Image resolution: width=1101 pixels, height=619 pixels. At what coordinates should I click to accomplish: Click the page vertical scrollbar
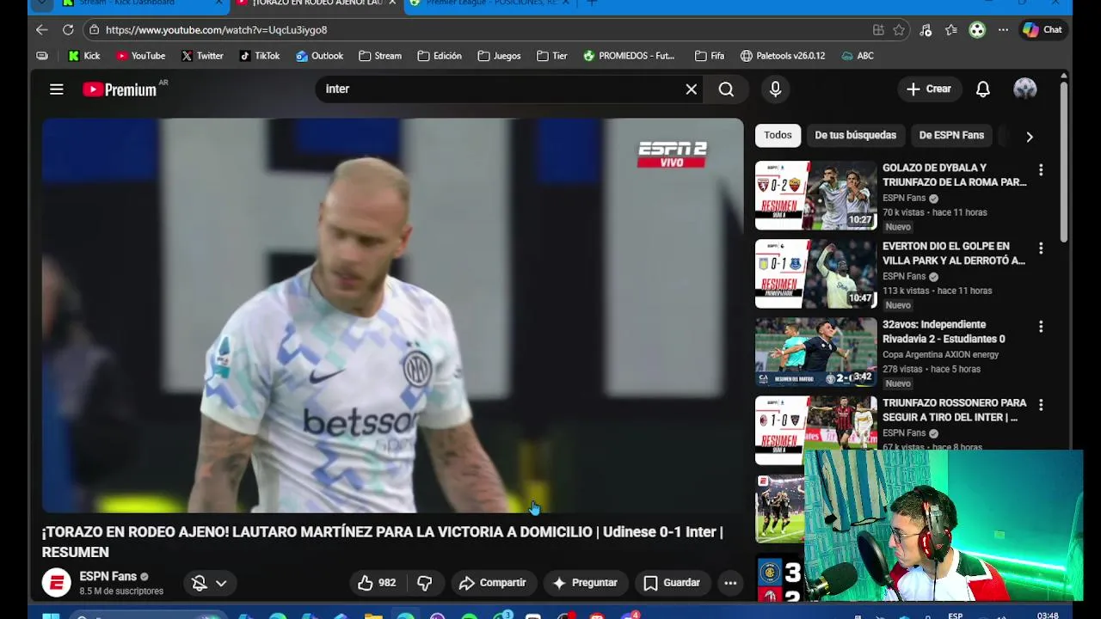tap(1063, 162)
